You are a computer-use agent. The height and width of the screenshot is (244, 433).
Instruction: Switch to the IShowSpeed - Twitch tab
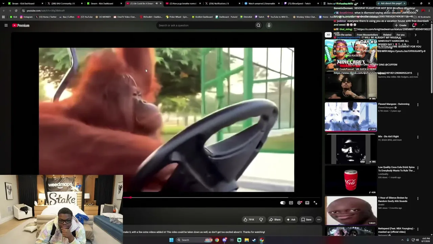301,3
